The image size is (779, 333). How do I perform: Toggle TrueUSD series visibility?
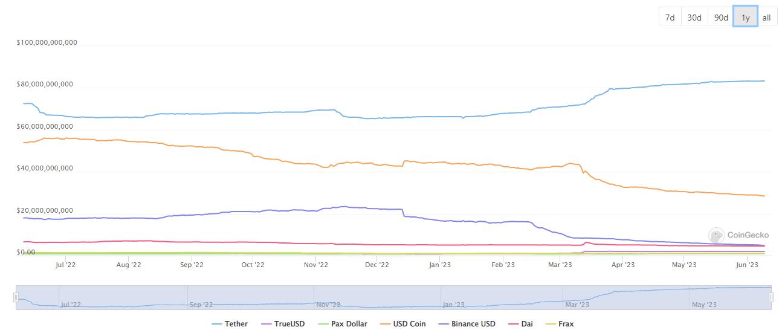tap(283, 324)
